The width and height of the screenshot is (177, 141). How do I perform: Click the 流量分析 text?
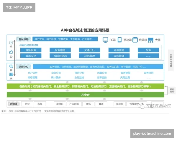pyautogui.click(x=102, y=73)
